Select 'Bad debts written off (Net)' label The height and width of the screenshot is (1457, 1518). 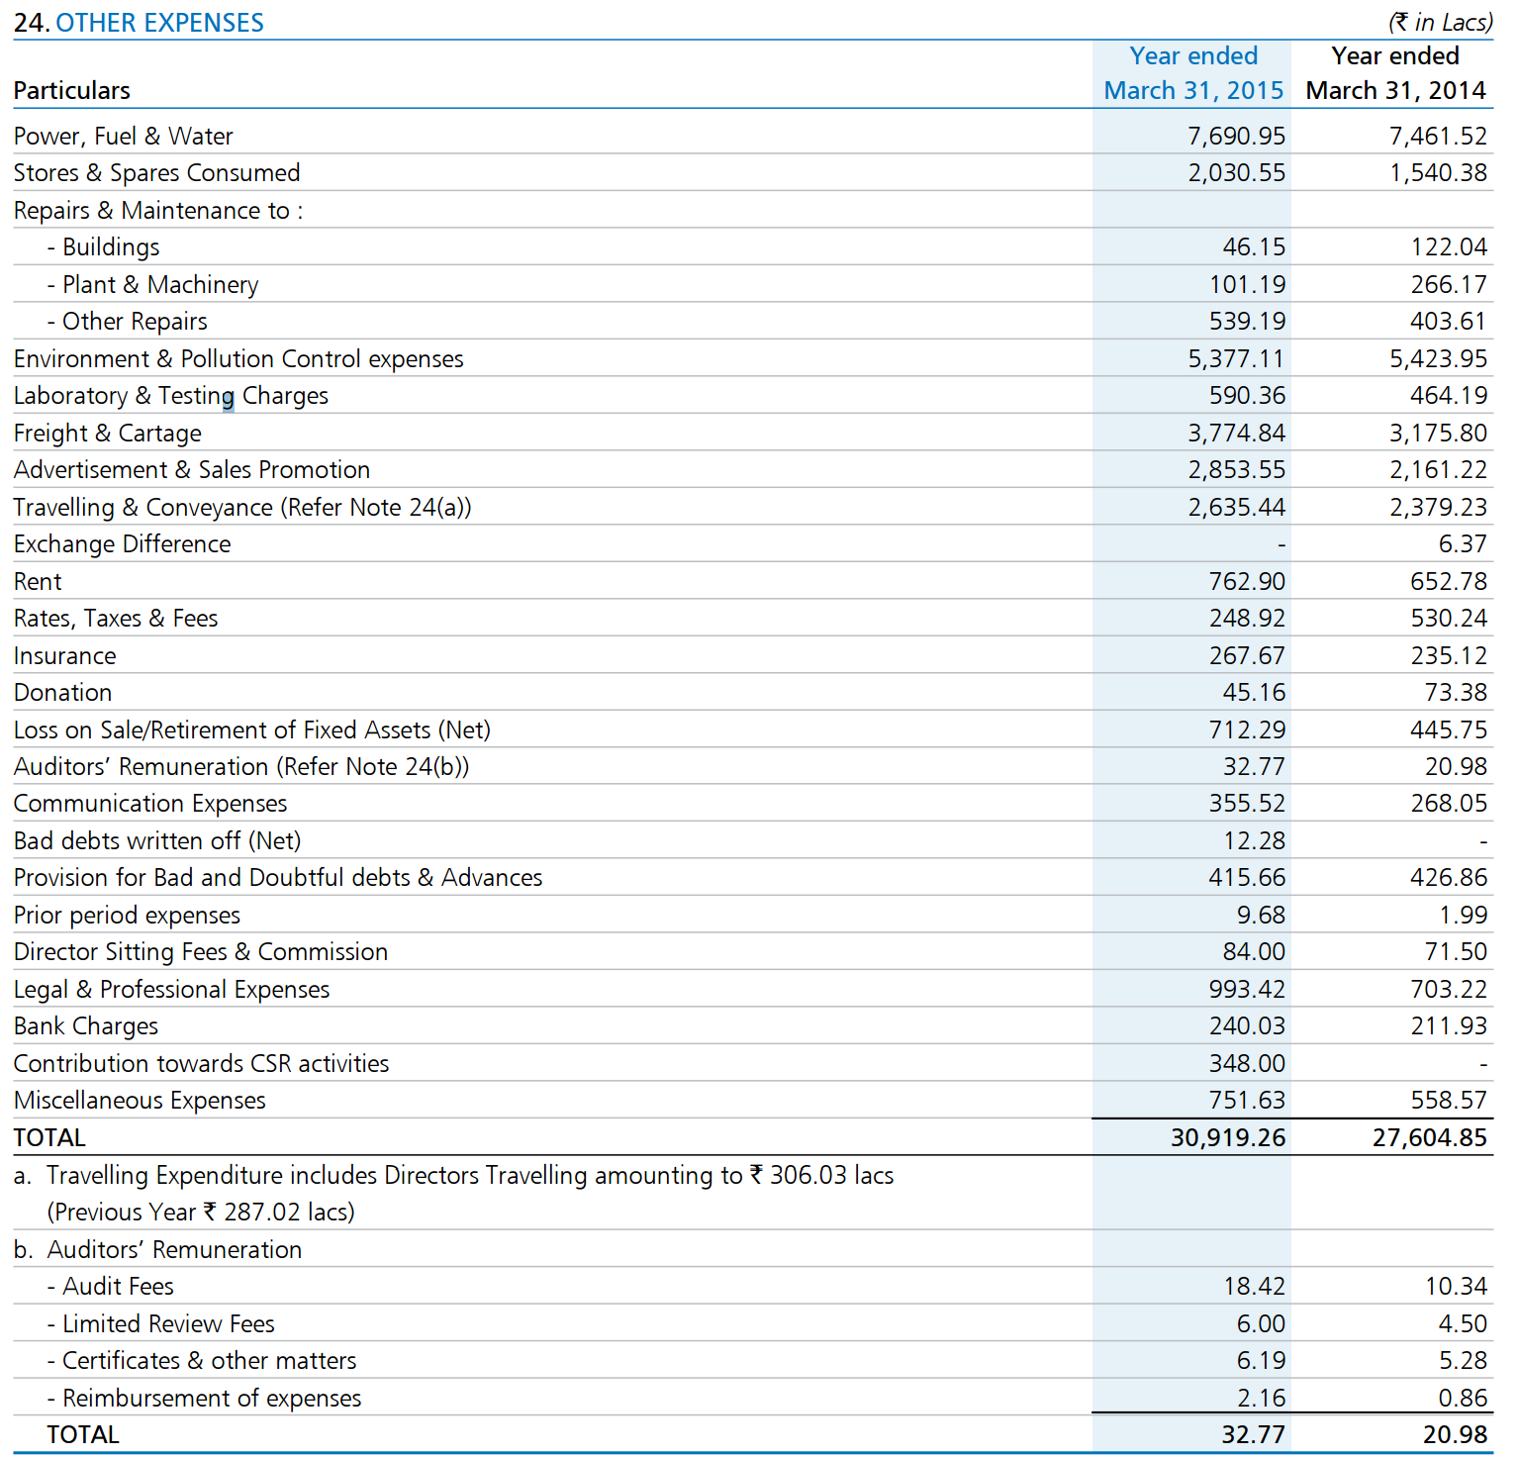point(157,840)
